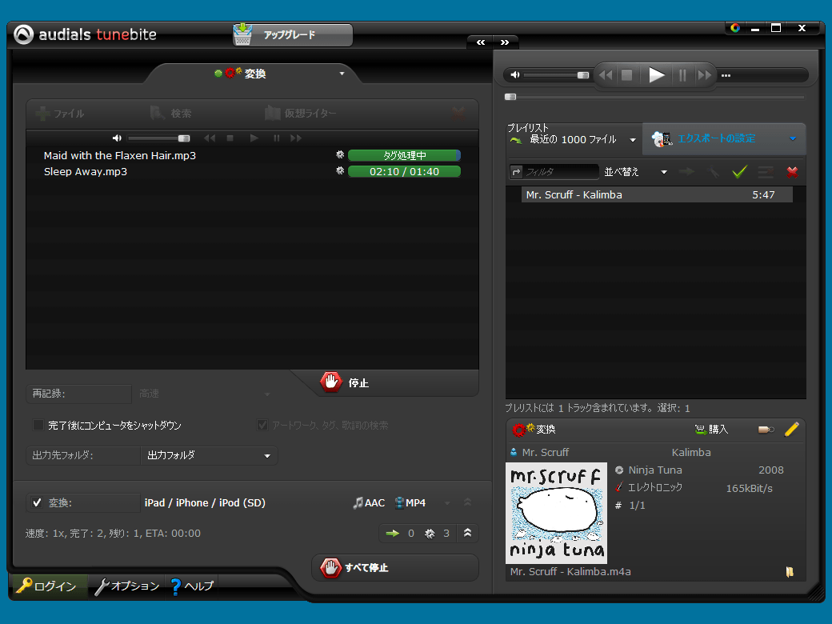Viewport: 832px width, 624px height.
Task: Open the format dropdown arrow next to MP4
Action: (x=447, y=502)
